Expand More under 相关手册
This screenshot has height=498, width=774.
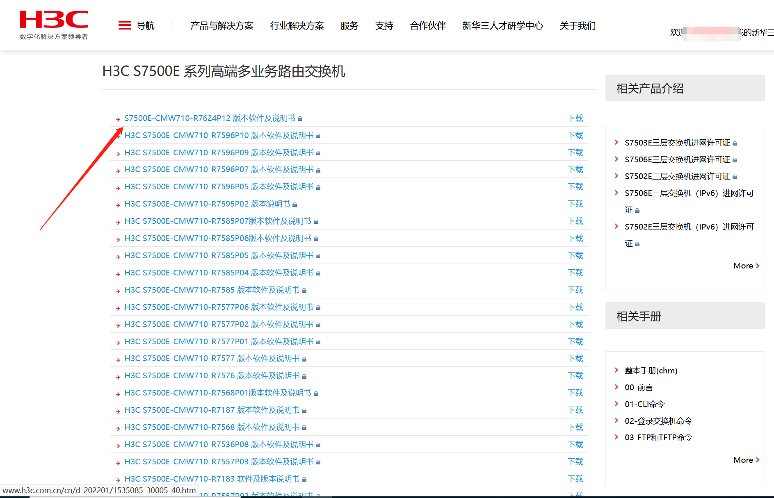tap(747, 460)
